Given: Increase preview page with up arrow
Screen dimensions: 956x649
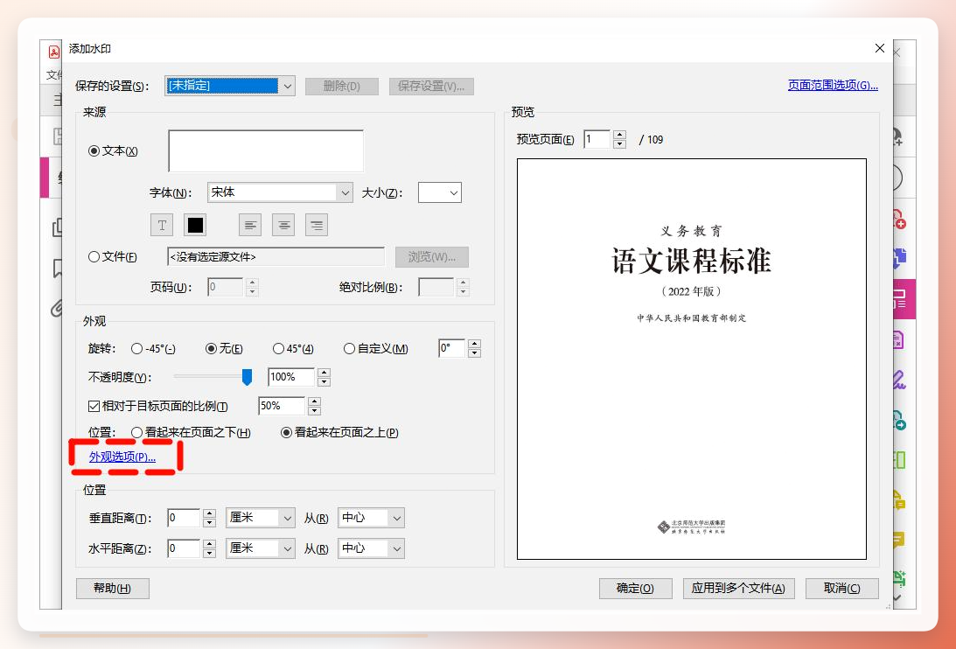Looking at the screenshot, I should (x=619, y=135).
